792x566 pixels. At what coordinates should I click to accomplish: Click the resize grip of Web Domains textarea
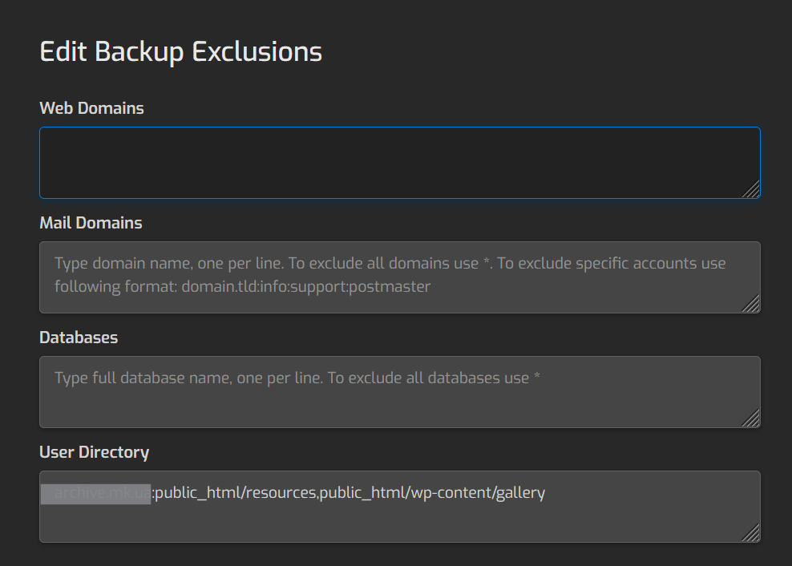pos(752,189)
